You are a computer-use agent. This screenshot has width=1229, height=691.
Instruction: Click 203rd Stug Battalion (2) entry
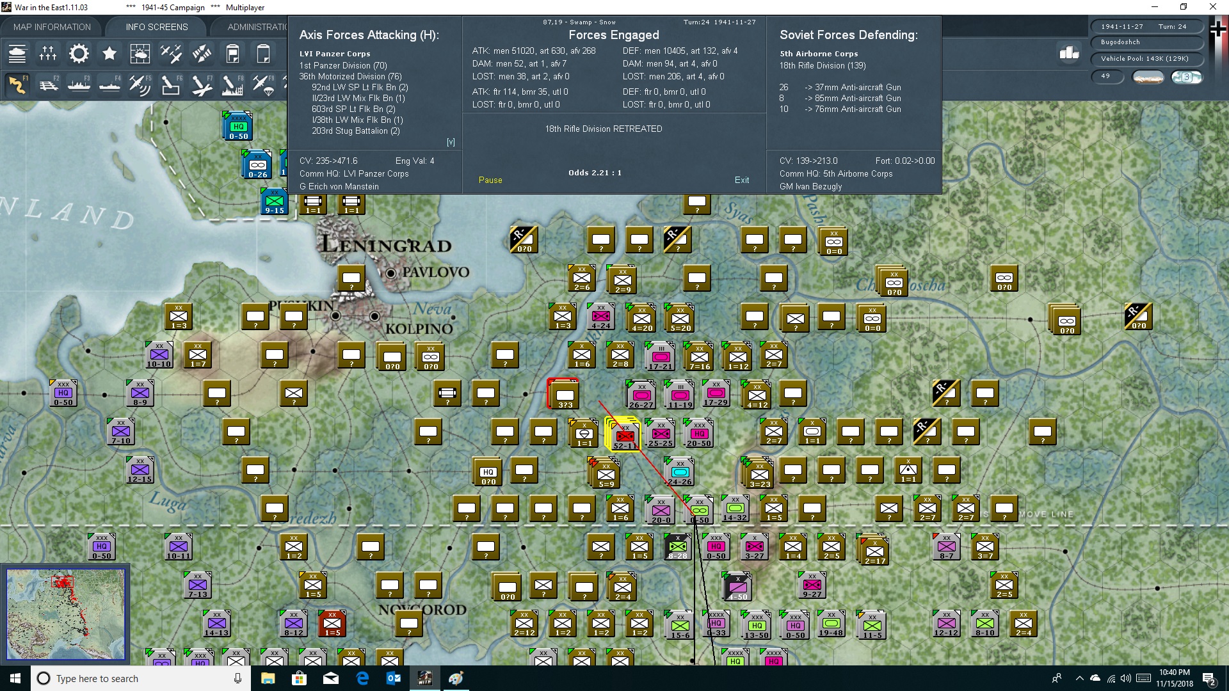click(355, 131)
